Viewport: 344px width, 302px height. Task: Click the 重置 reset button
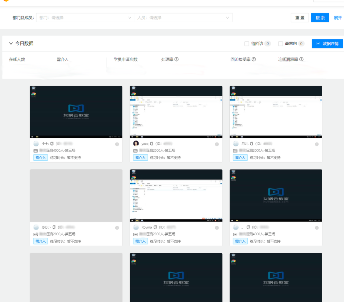pyautogui.click(x=300, y=18)
